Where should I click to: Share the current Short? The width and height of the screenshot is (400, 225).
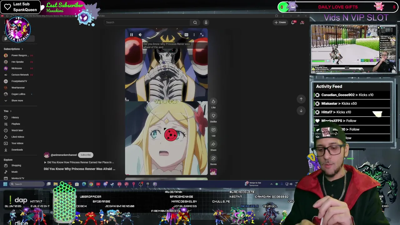(x=213, y=144)
